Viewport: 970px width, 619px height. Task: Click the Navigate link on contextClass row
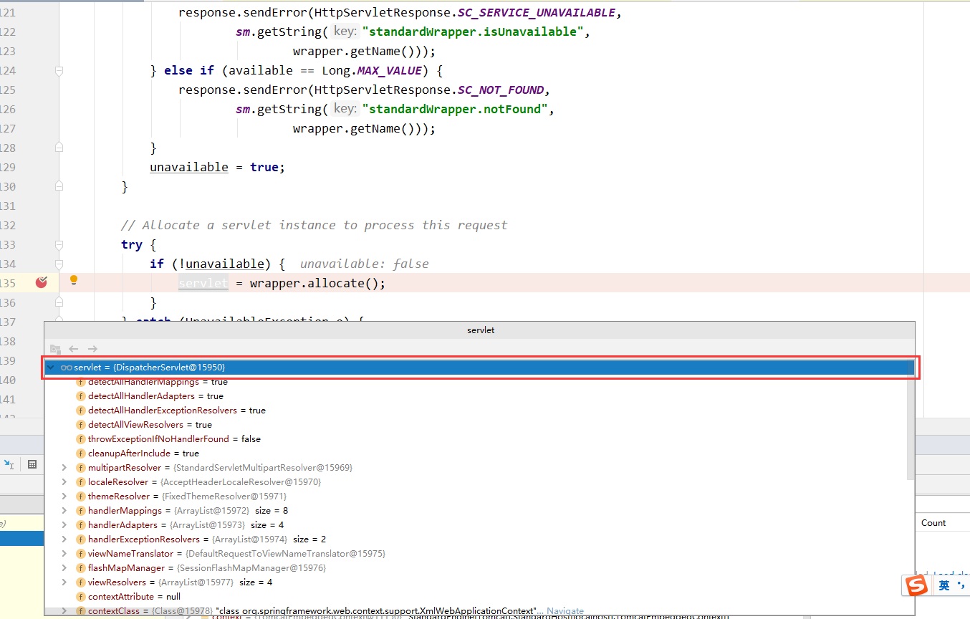pyautogui.click(x=565, y=611)
